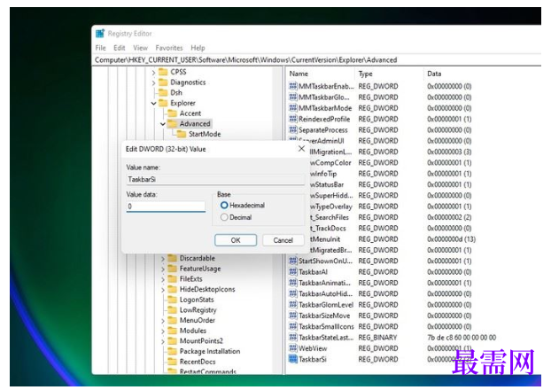Open the Edit menu
This screenshot has height=390, width=551.
(119, 48)
